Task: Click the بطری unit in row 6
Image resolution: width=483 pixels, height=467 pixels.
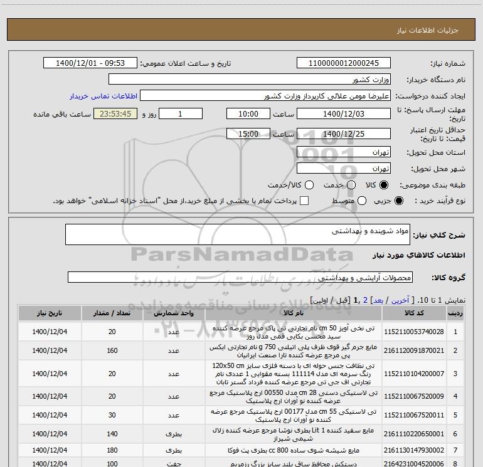Action: click(174, 434)
